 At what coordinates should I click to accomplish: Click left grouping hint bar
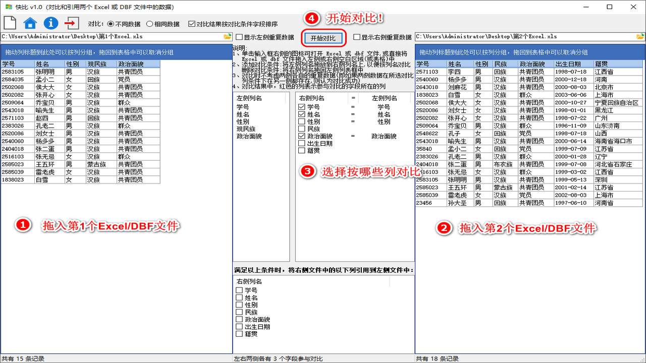(116, 52)
